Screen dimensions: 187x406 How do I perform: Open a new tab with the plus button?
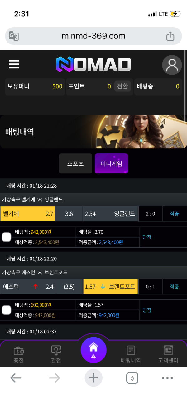93,378
